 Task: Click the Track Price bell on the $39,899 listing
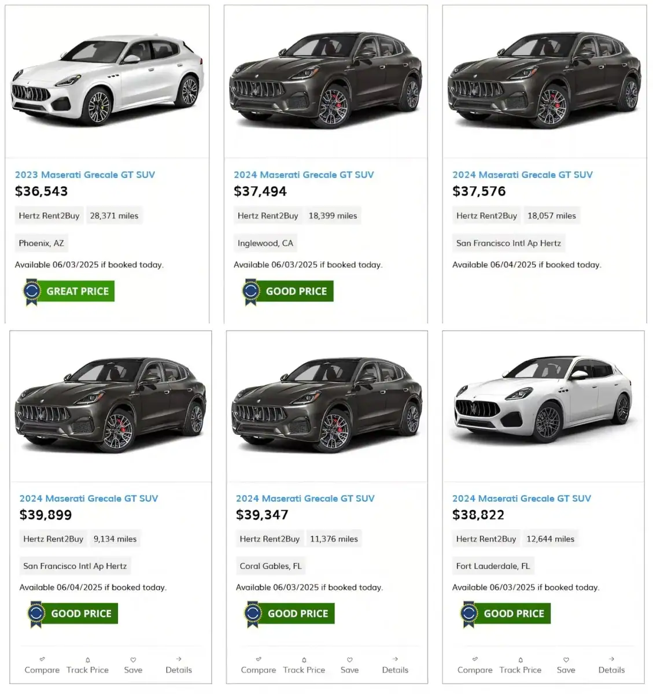(87, 660)
